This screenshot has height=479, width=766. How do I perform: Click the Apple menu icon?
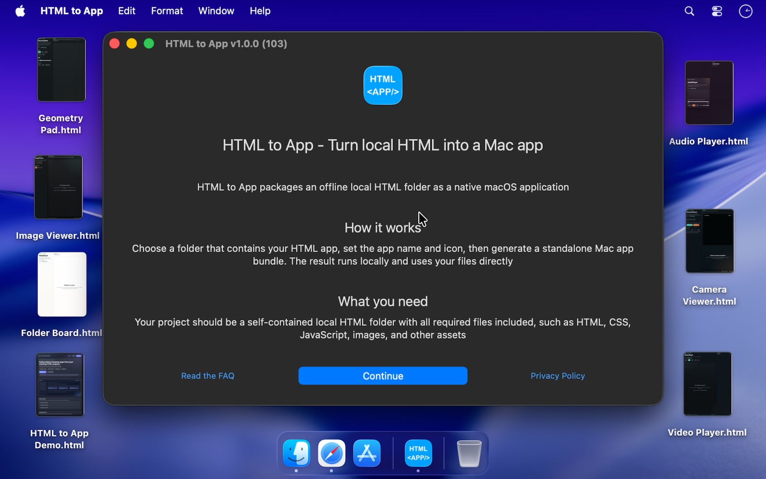click(20, 11)
